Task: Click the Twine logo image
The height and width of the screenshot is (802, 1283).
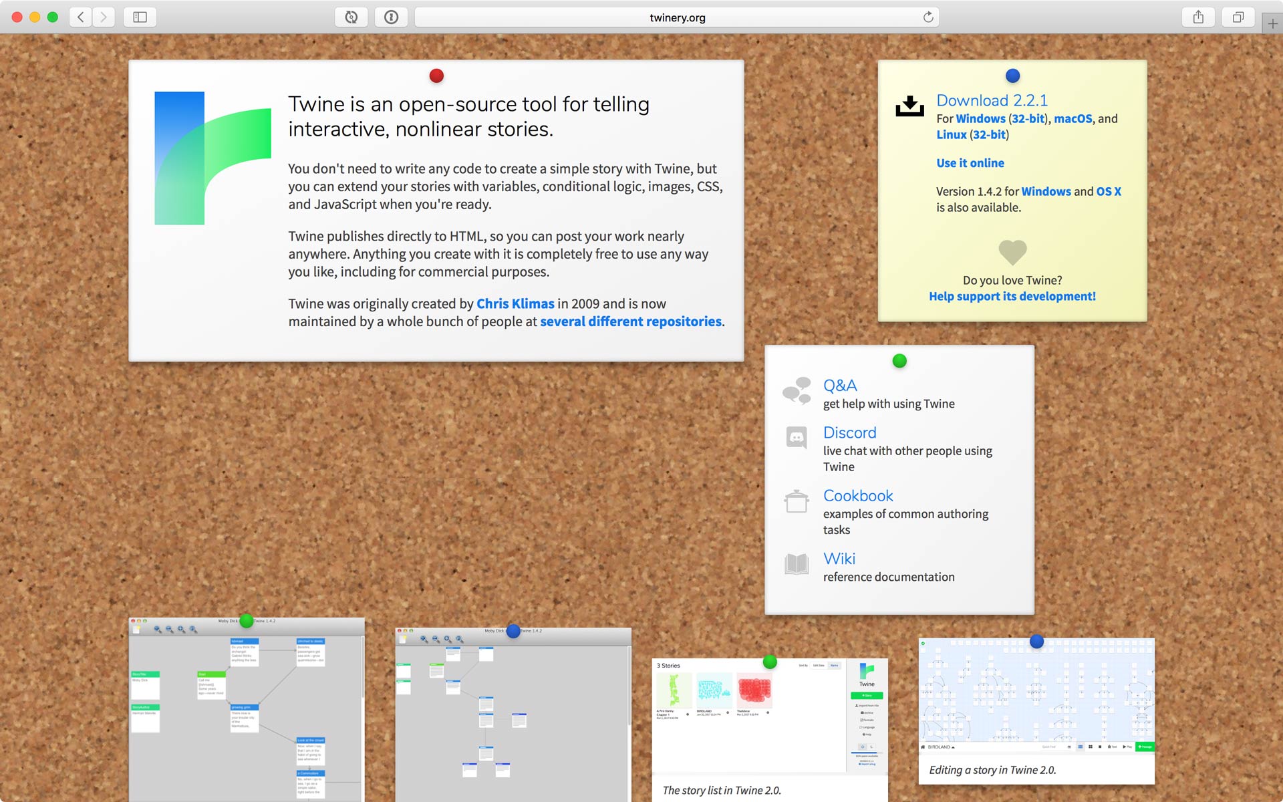Action: [x=212, y=158]
